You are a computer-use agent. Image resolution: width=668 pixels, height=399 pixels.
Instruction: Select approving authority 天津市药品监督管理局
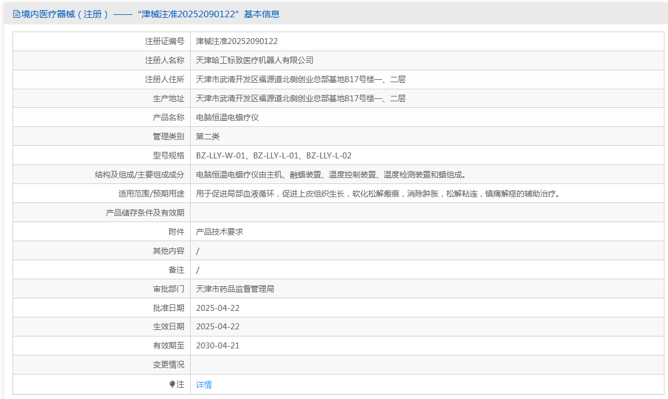point(235,289)
